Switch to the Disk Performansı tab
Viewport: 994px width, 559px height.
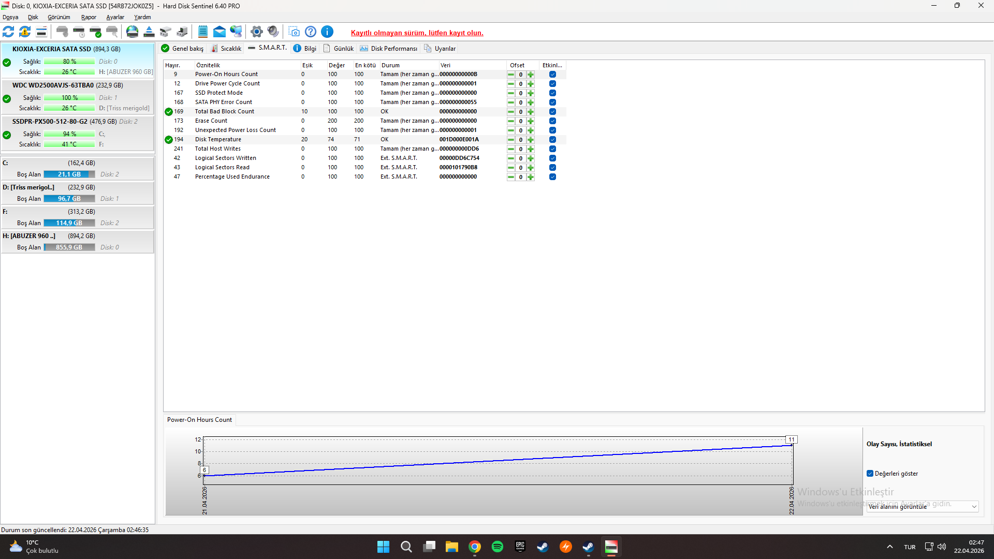388,49
